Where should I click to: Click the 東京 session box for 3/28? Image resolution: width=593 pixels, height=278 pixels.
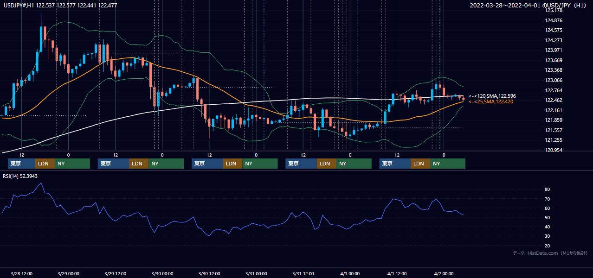(21, 164)
